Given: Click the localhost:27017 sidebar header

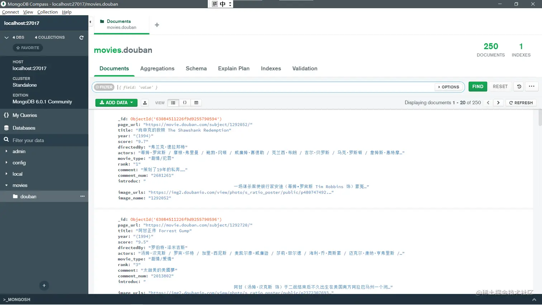Looking at the screenshot, I should pyautogui.click(x=22, y=23).
